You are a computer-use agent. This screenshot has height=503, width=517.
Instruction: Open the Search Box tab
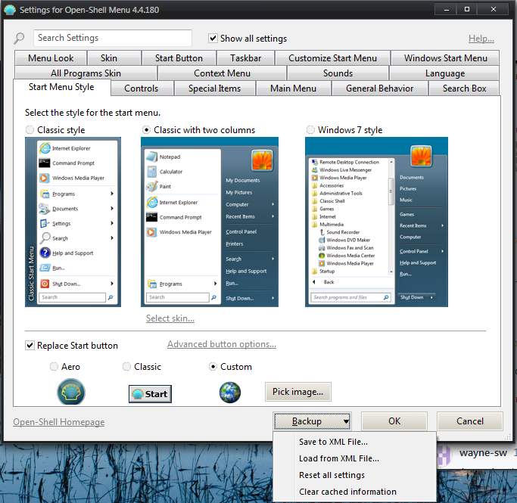click(464, 88)
